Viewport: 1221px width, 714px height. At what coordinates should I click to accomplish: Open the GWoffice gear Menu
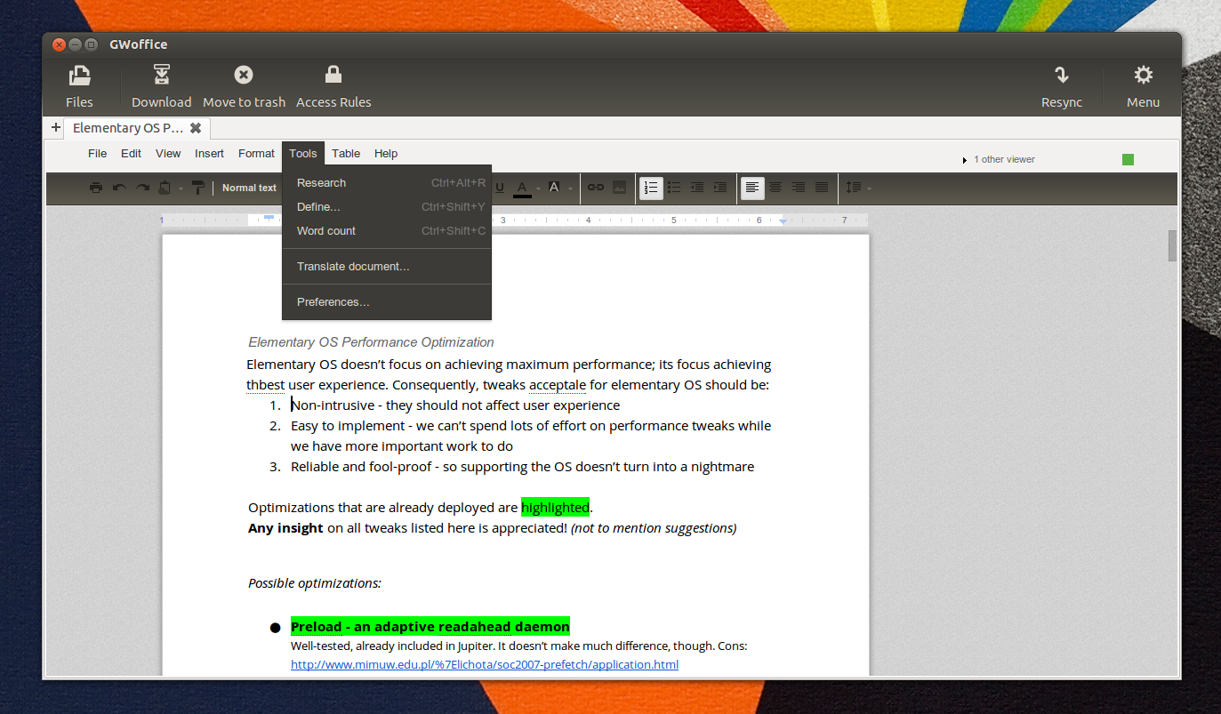point(1143,87)
